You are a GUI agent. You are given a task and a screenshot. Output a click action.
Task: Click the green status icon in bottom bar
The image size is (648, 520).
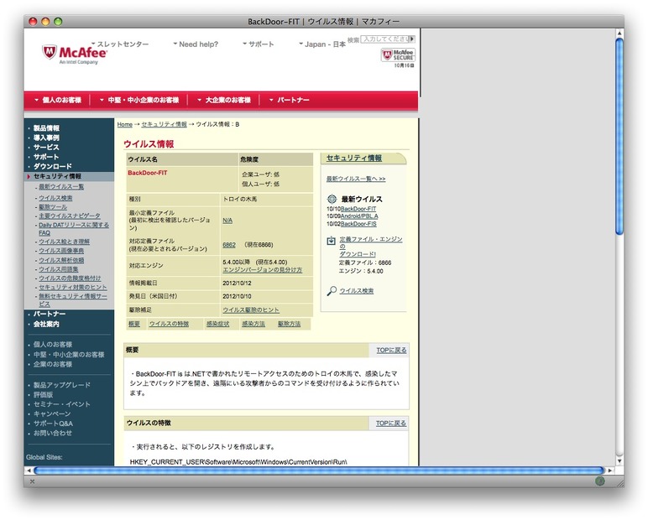(599, 481)
